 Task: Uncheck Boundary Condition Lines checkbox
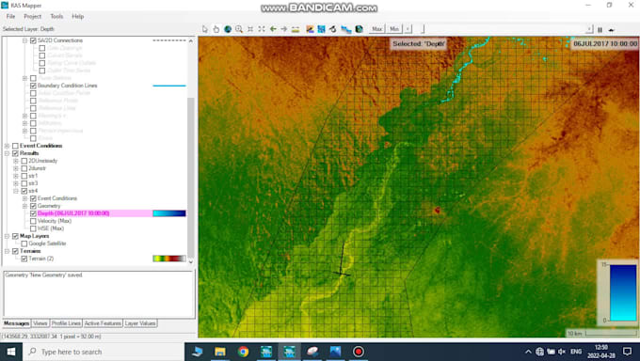pos(34,86)
